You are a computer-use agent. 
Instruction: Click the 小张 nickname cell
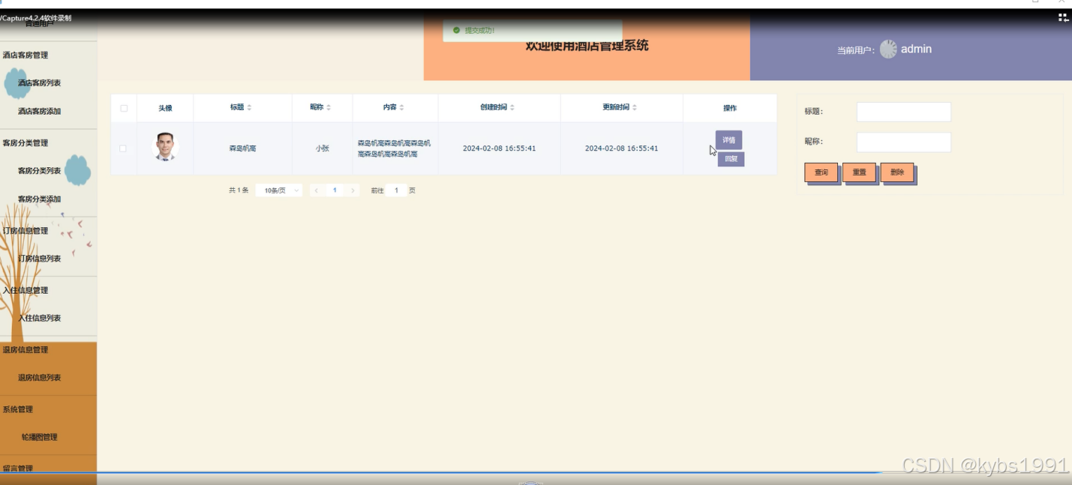(323, 148)
